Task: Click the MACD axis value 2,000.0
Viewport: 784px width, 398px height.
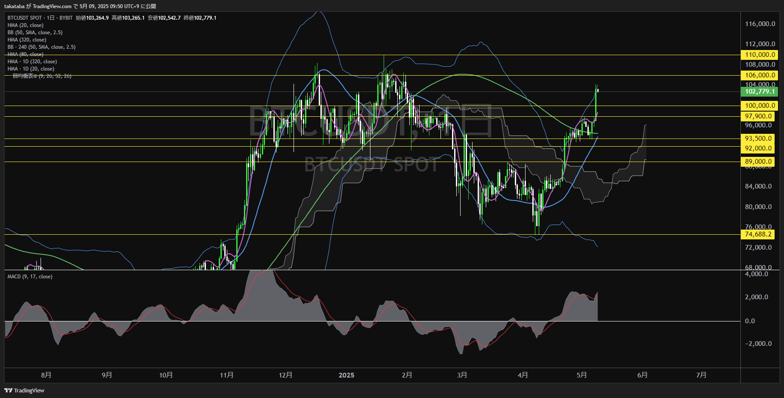Action: point(757,297)
